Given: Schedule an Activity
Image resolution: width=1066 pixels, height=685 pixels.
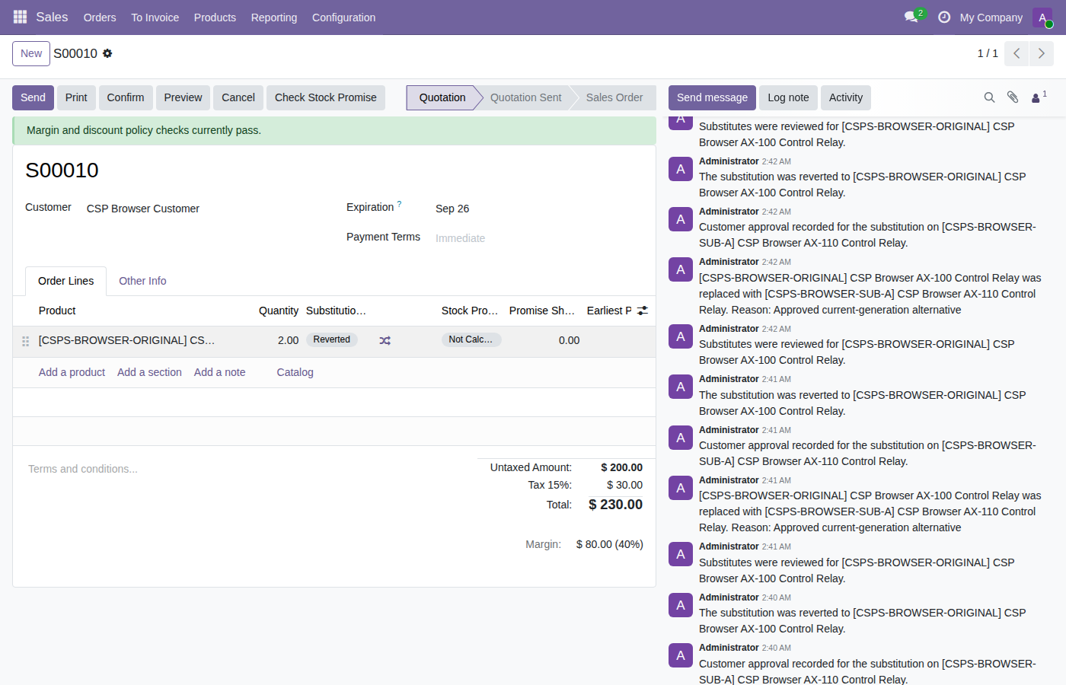Looking at the screenshot, I should point(846,97).
